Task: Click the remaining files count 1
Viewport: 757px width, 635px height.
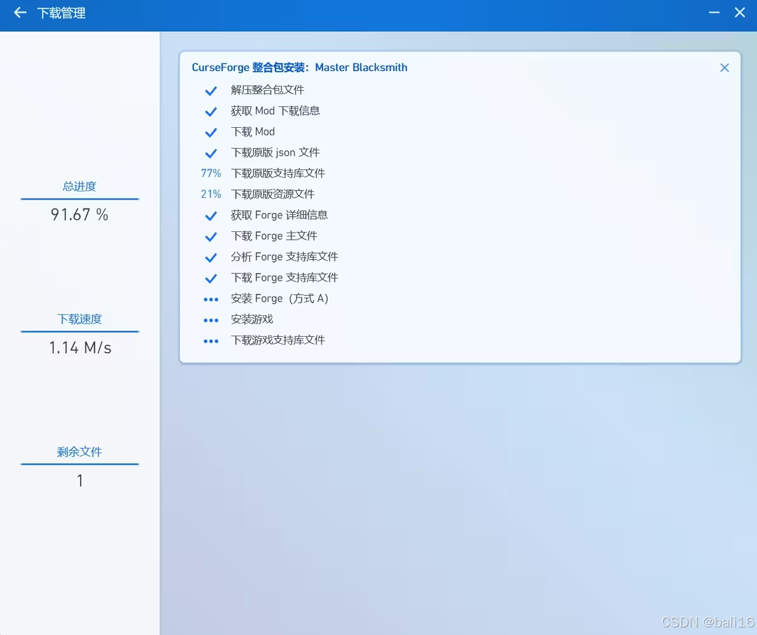Action: (79, 481)
